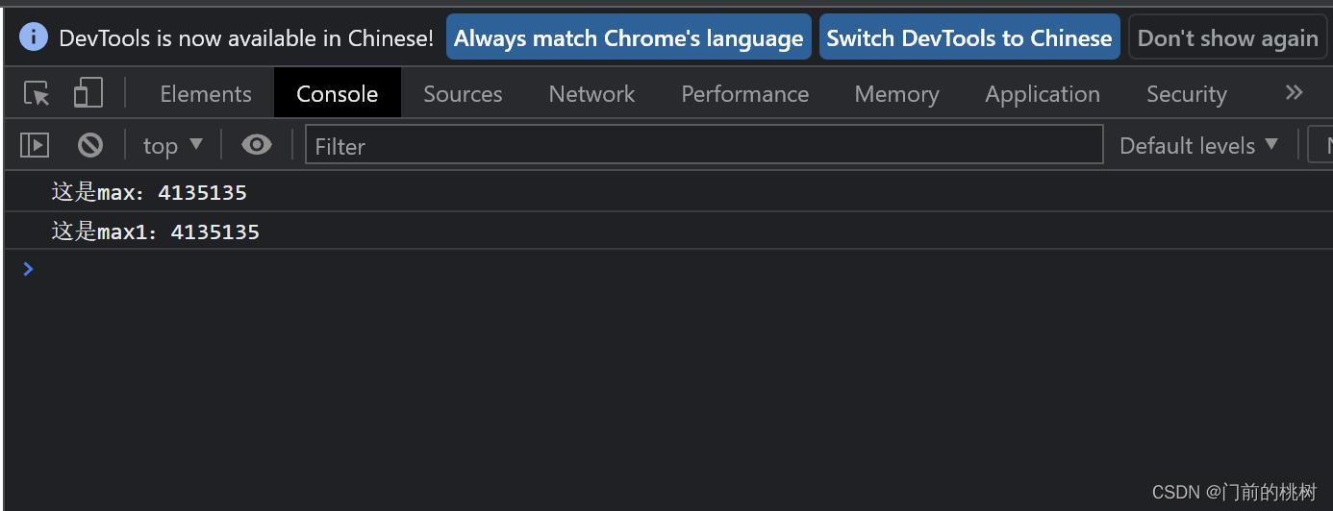Screen dimensions: 1333x511
Task: Open the Memory tab
Action: (896, 93)
